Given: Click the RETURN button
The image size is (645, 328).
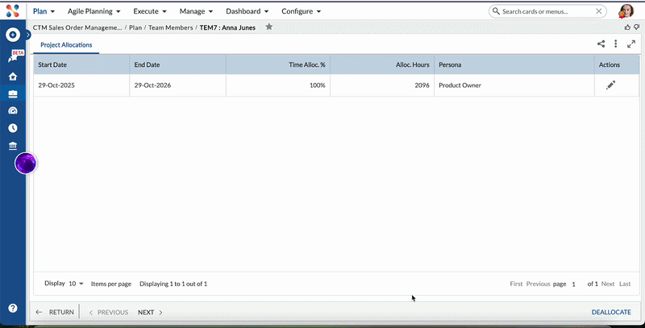Looking at the screenshot, I should pos(55,312).
